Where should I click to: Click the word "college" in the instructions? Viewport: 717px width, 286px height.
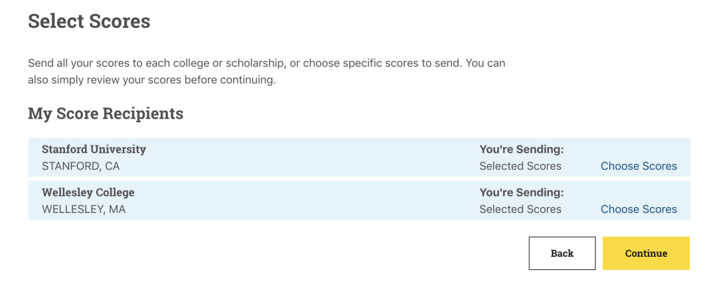[195, 64]
